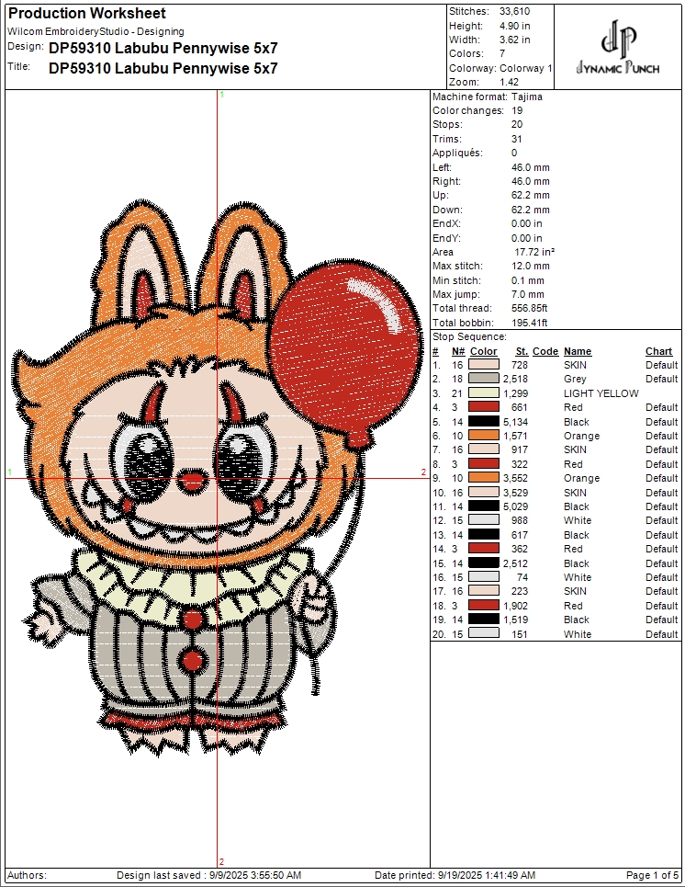Click the 'Stop Sequence:' label
685x887 pixels.
point(469,337)
